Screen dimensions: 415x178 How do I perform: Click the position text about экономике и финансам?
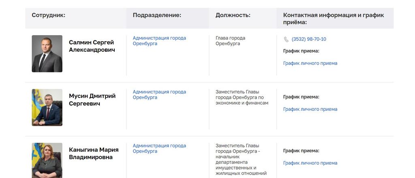(x=242, y=97)
